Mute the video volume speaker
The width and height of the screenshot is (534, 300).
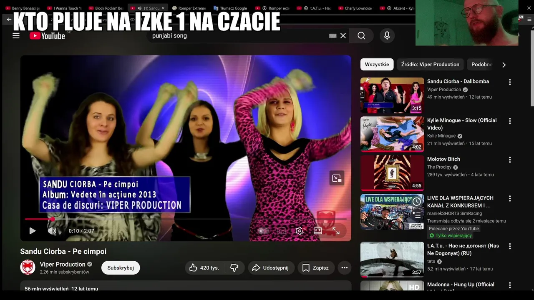52,230
